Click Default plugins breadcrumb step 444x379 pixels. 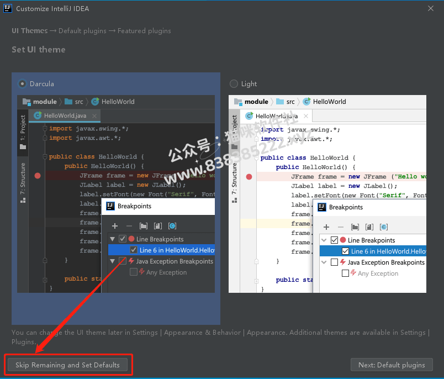click(82, 30)
